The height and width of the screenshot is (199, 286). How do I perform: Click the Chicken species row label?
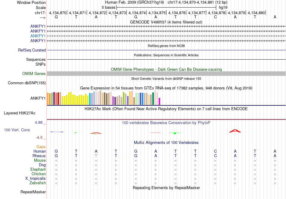coord(39,174)
